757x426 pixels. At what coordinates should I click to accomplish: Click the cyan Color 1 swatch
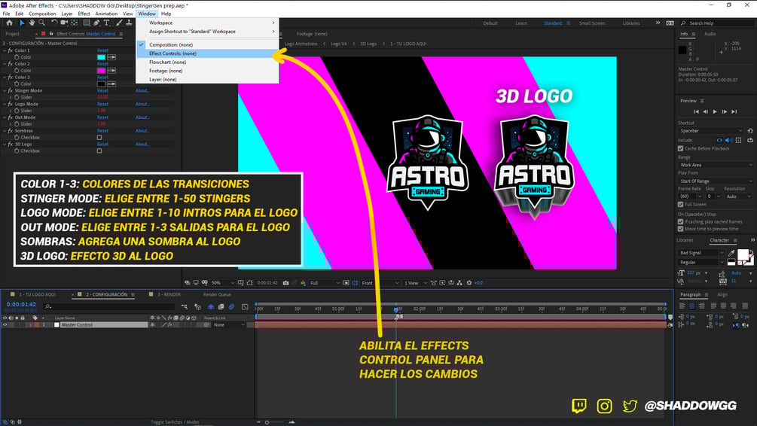pos(102,57)
